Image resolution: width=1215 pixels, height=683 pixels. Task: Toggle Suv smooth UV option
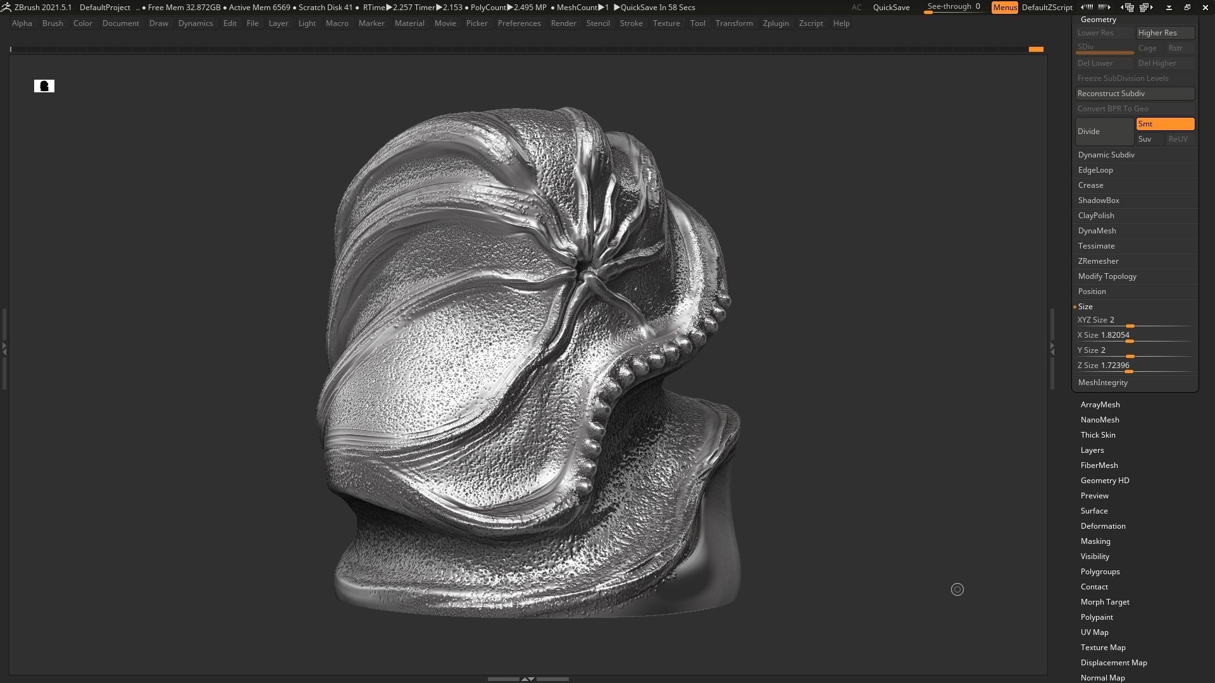pyautogui.click(x=1150, y=139)
